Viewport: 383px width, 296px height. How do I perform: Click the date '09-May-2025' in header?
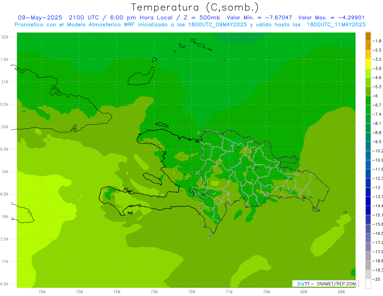tap(40, 18)
